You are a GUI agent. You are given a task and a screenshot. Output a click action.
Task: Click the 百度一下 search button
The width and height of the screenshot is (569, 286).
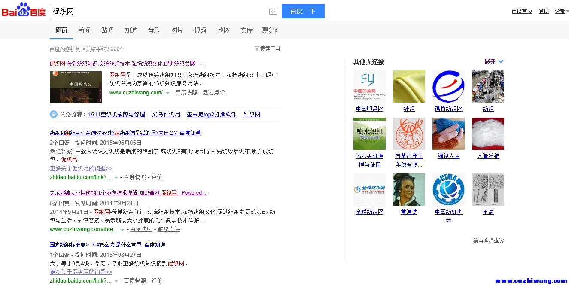point(303,11)
